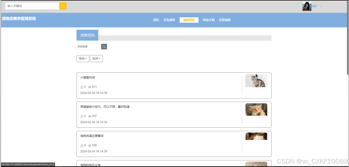
Task: Click the eye icon beside 167 views
Action: 90,116
